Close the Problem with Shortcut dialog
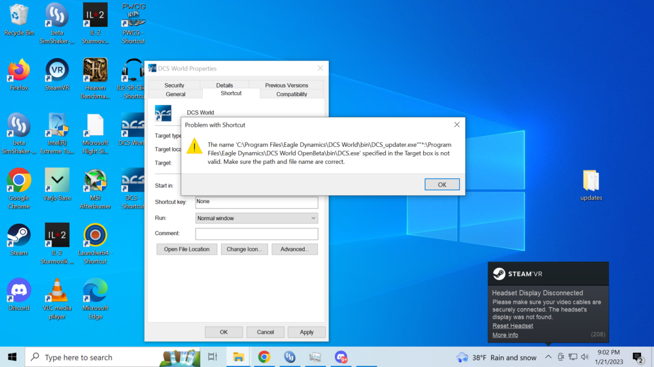The image size is (654, 367). coord(456,125)
